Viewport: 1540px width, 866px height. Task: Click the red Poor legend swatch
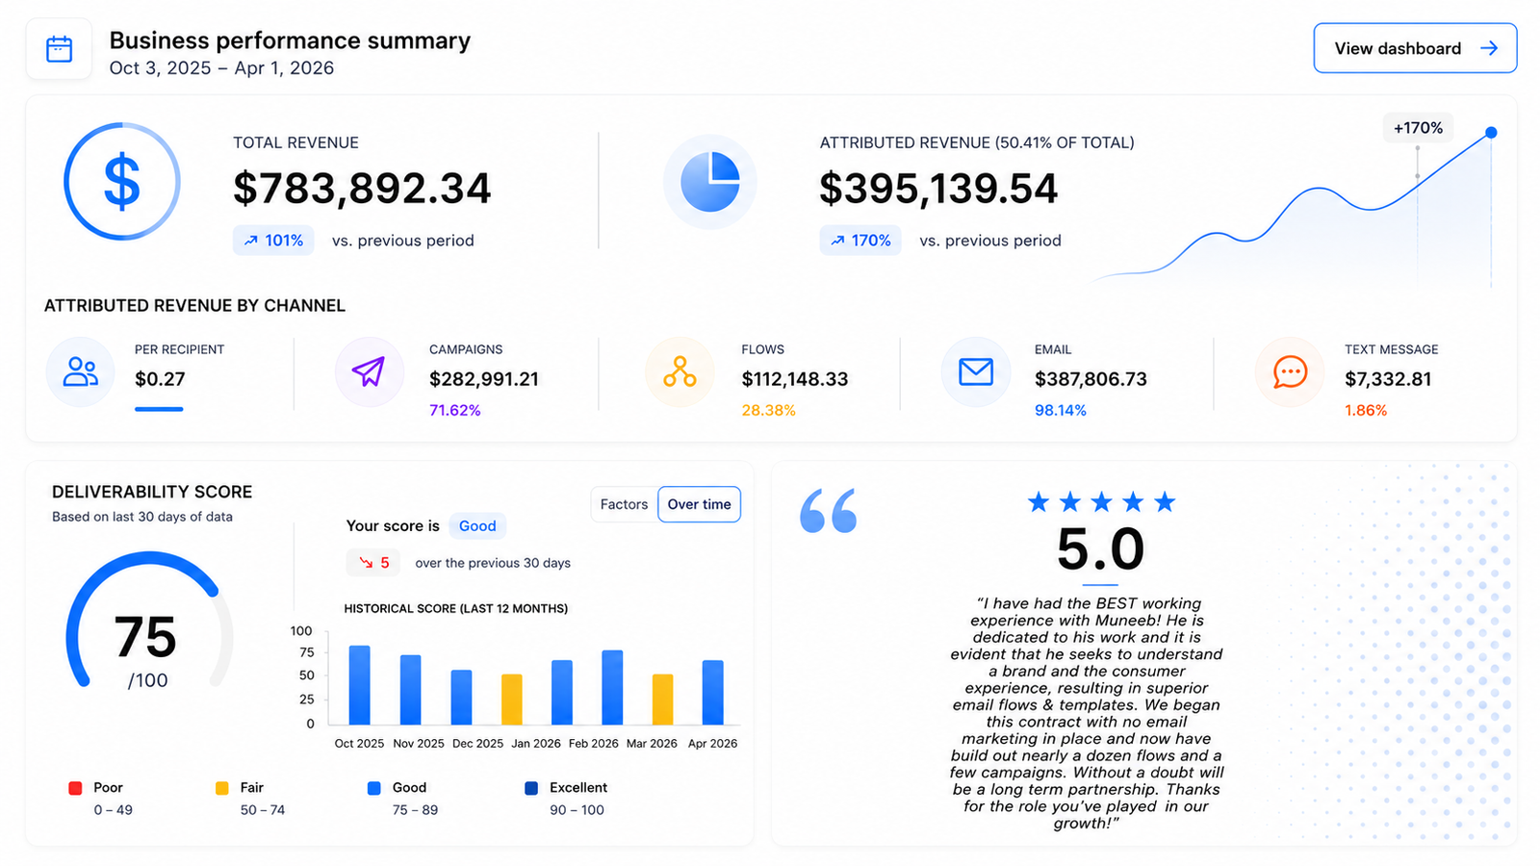pyautogui.click(x=75, y=788)
